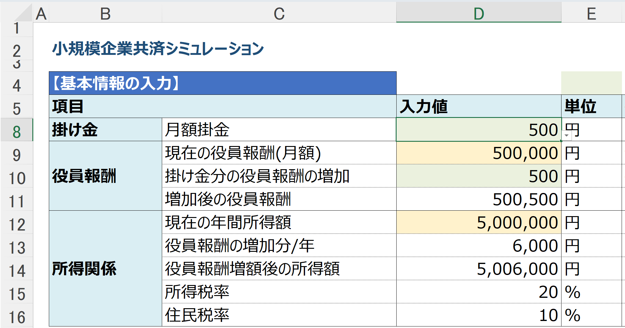Click the 【基本情報の入力】 blue header cell
The image size is (625, 328).
(222, 83)
